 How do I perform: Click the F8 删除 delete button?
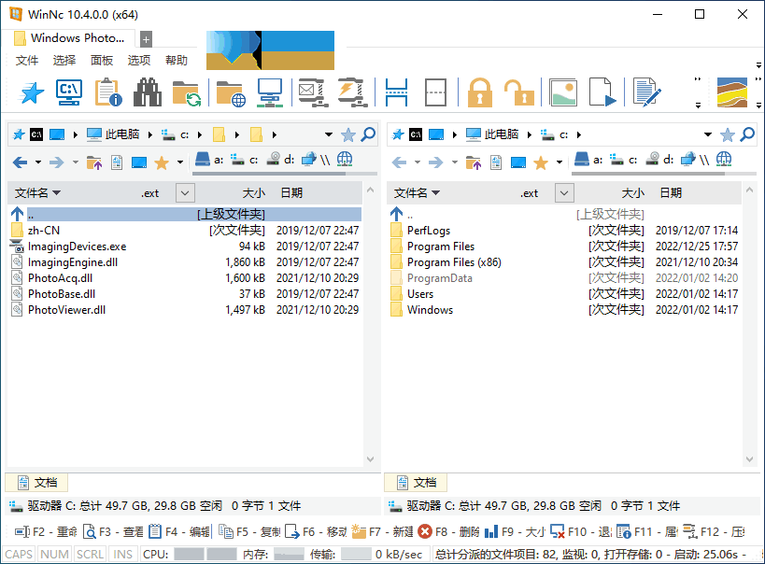[449, 532]
